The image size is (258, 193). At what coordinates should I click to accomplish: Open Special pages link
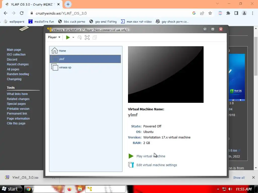[16, 104]
